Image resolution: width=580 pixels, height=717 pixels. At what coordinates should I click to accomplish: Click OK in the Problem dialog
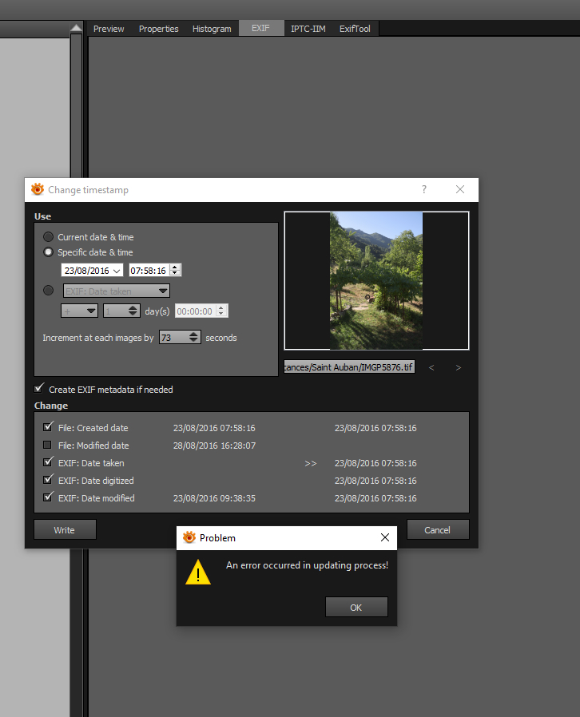[356, 608]
